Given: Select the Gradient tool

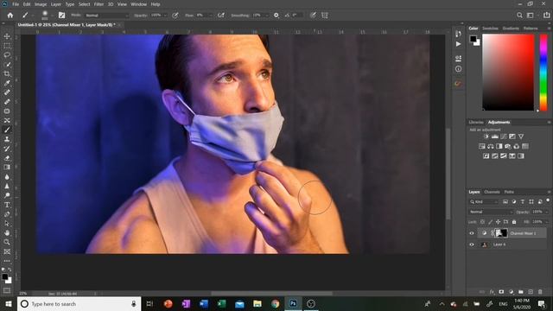Looking at the screenshot, I should [7, 167].
